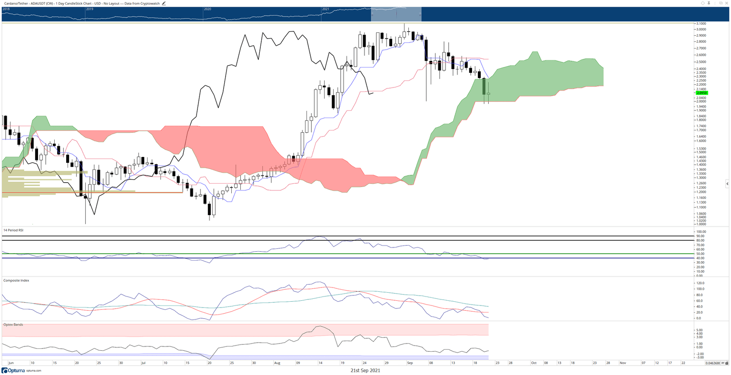Click the green current price label 2.0950

702,93
